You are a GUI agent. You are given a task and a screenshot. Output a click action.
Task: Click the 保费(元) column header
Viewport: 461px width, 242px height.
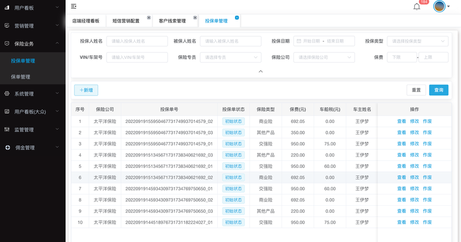297,109
